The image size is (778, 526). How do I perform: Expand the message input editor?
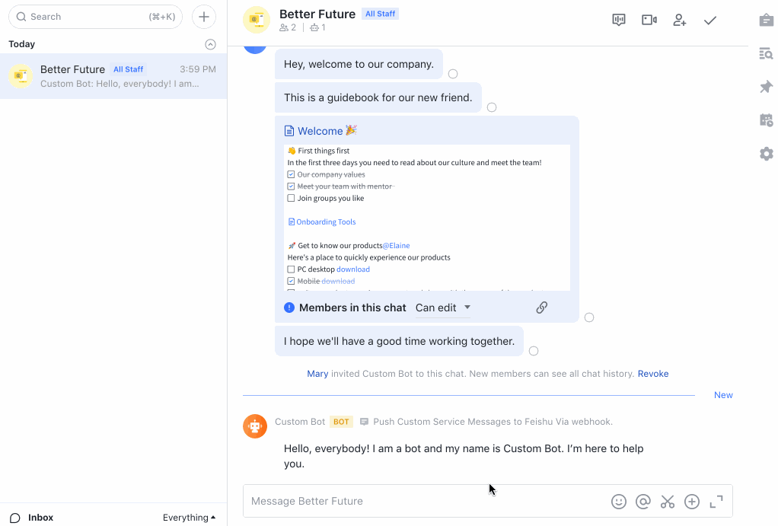coord(716,502)
